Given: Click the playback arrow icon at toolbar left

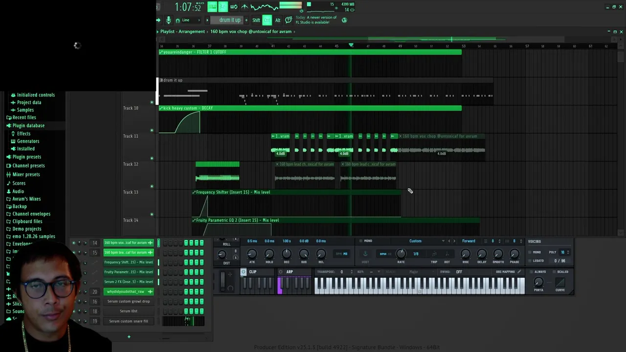Looking at the screenshot, I should (x=158, y=20).
